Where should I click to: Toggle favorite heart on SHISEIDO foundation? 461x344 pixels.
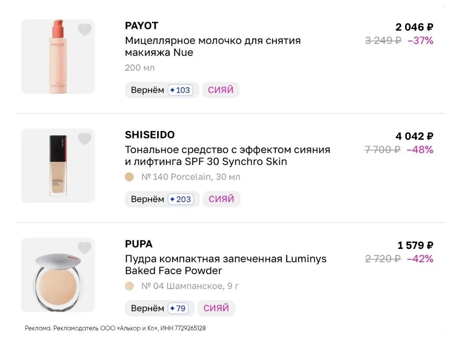pos(85,139)
